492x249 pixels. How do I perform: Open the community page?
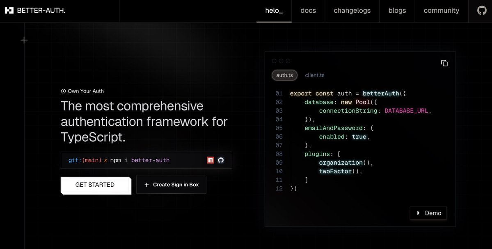click(441, 11)
